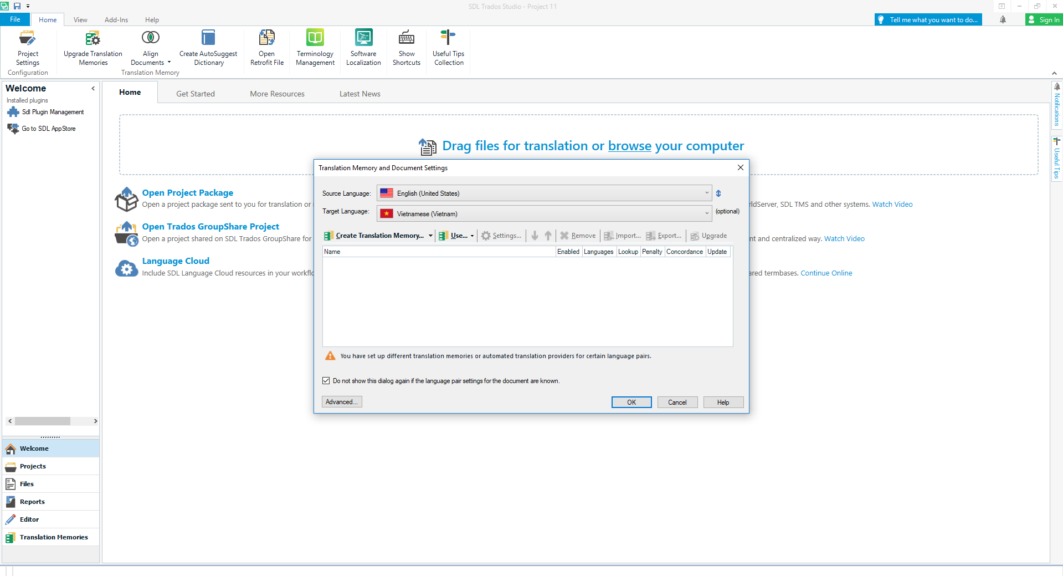
Task: Move translation memory down arrow
Action: pyautogui.click(x=535, y=236)
